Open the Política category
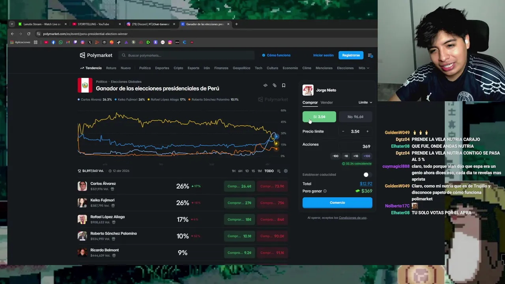 coord(145,68)
